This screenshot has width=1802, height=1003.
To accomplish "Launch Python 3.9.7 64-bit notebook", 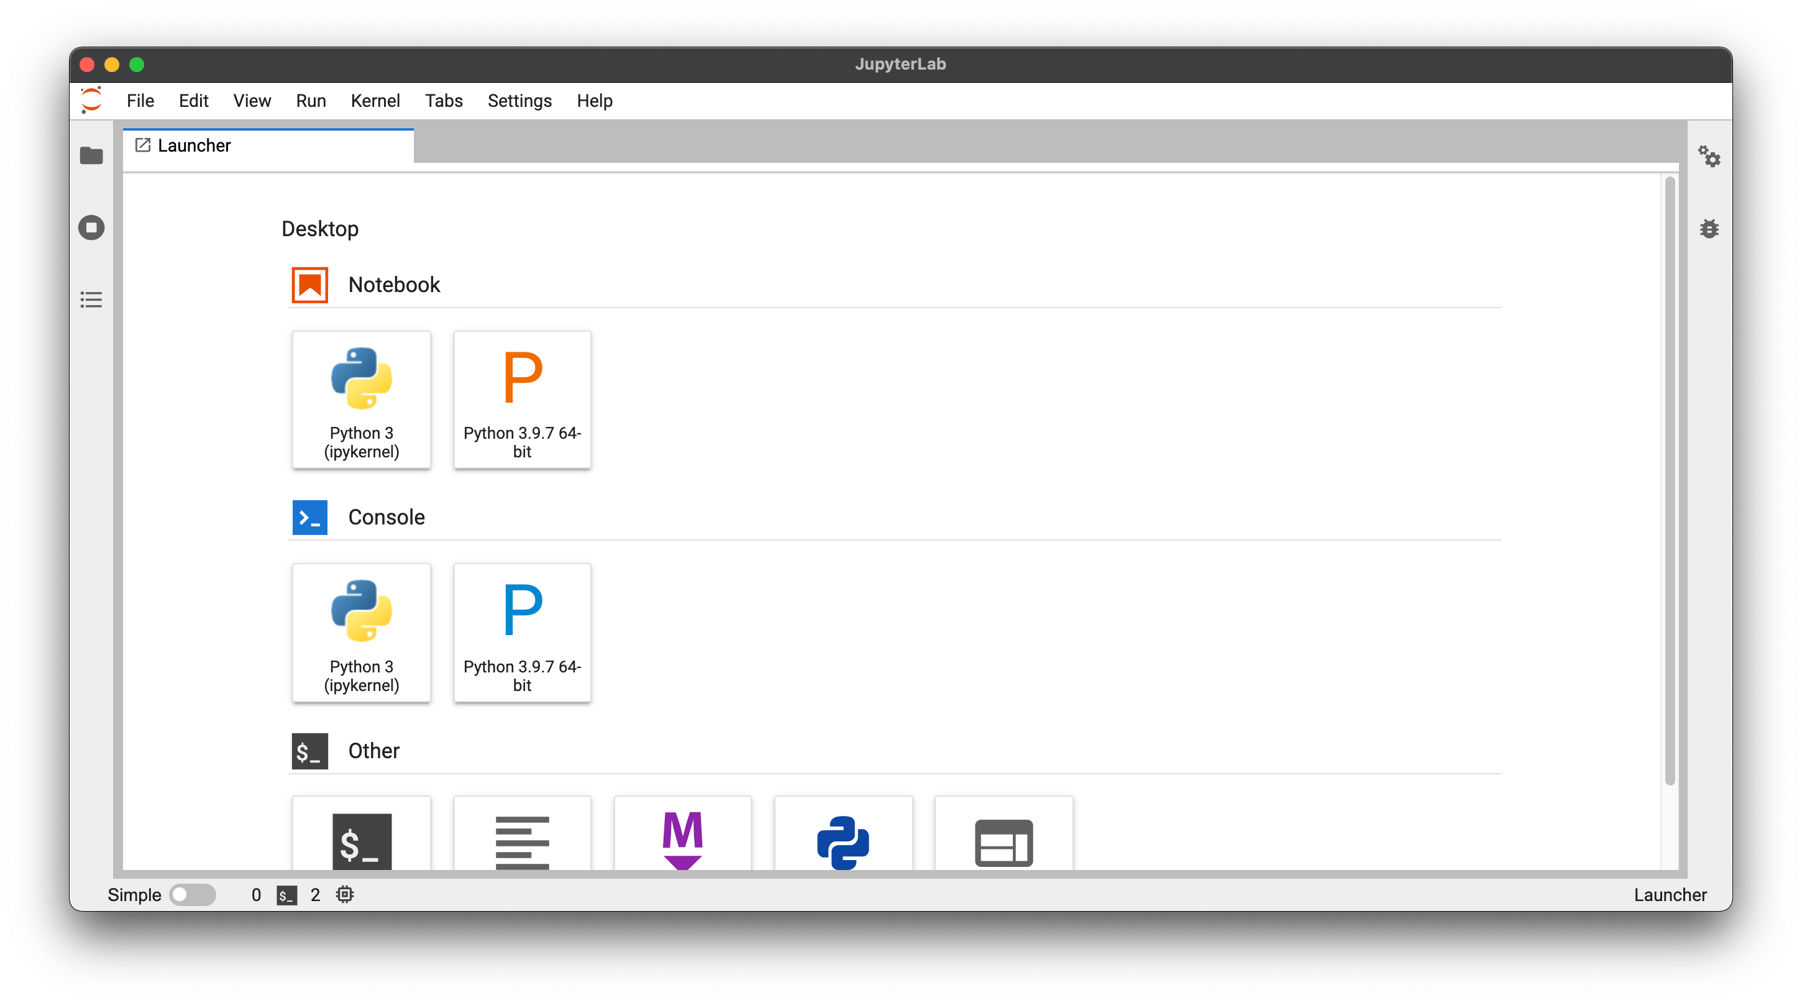I will pyautogui.click(x=522, y=400).
